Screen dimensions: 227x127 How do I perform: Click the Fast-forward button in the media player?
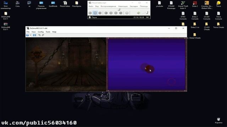click(x=116, y=13)
